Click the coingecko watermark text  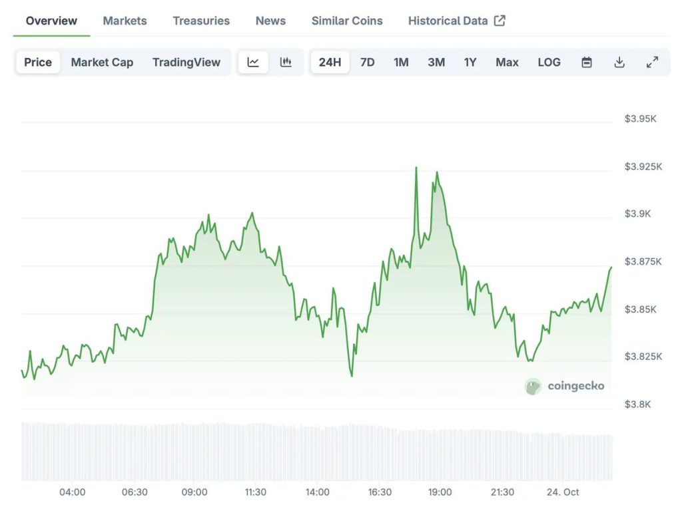pyautogui.click(x=575, y=386)
